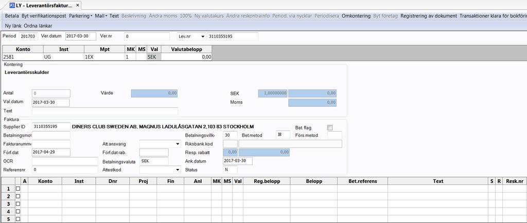Open the Parkering dropdown menu
The image size is (527, 223).
(81, 16)
